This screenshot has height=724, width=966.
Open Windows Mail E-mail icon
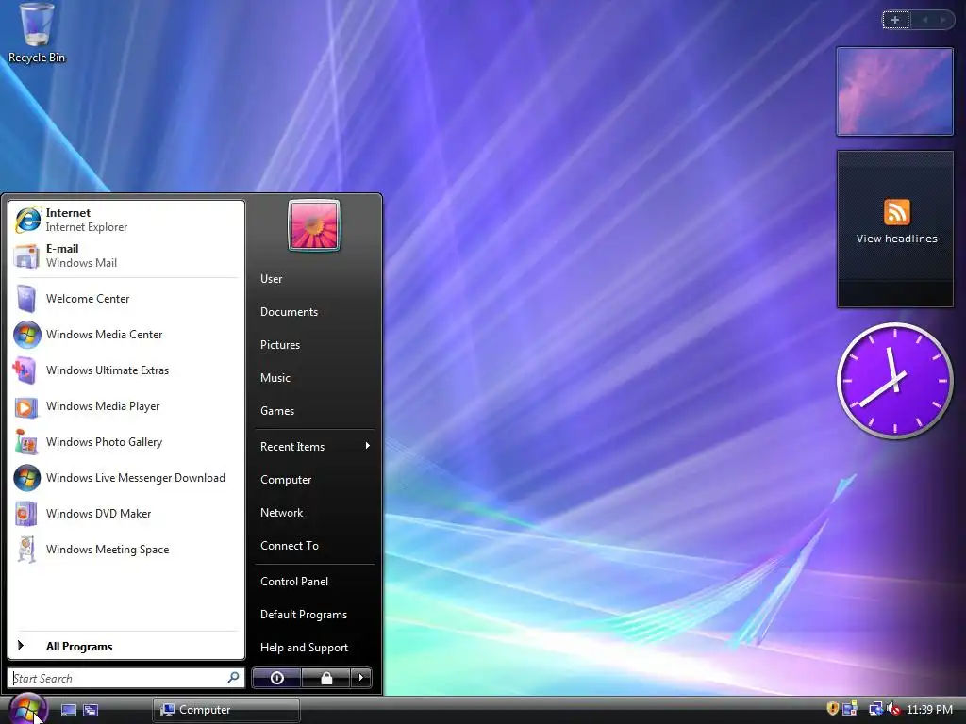(27, 256)
